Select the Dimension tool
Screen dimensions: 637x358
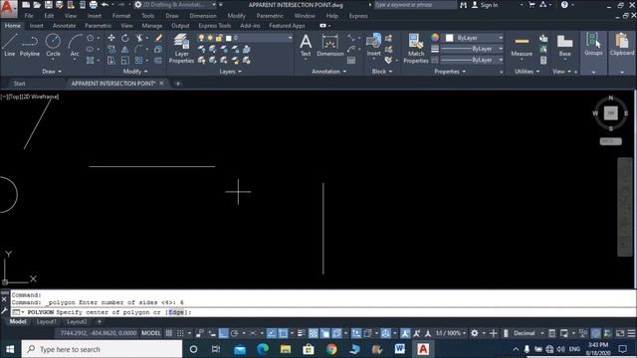pos(329,45)
